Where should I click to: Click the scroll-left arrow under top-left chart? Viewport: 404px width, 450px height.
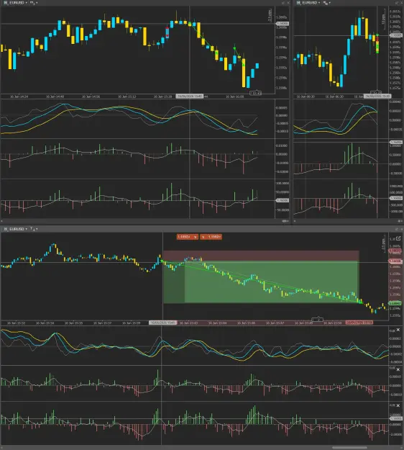click(x=1, y=221)
